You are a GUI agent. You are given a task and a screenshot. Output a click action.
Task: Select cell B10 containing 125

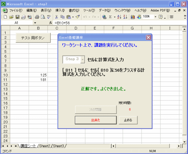[38, 75]
